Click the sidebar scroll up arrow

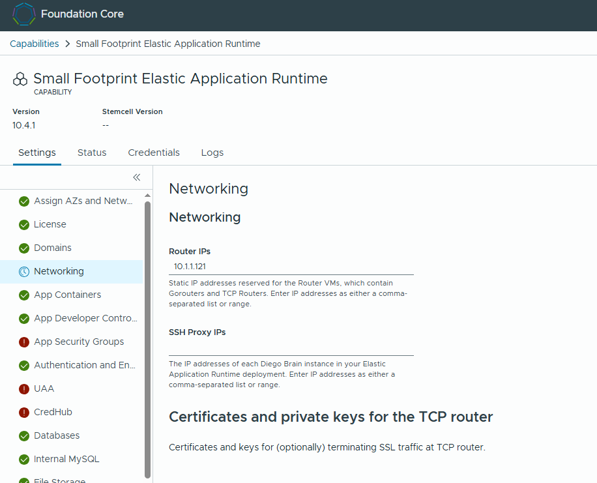coord(148,196)
